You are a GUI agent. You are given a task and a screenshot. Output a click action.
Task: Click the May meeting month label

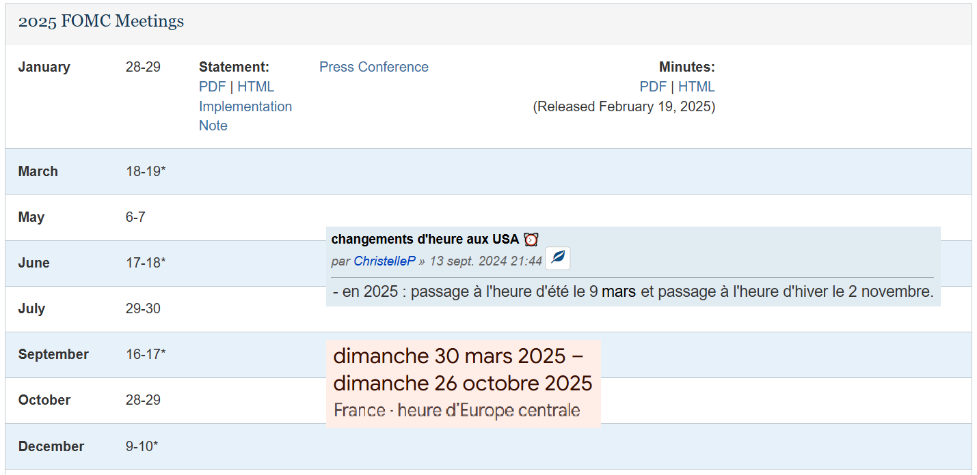(x=31, y=217)
